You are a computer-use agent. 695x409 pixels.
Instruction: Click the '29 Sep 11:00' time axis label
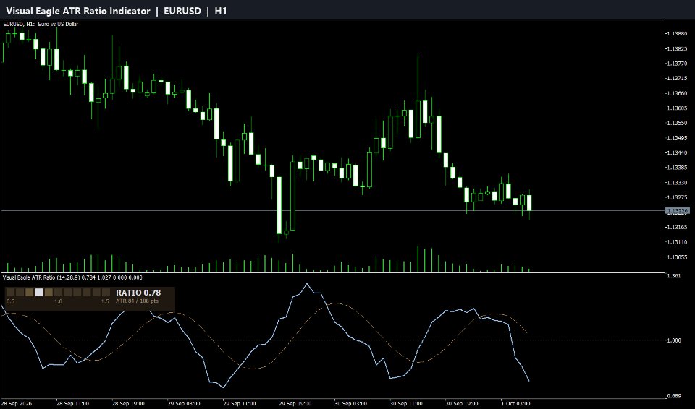[239, 404]
